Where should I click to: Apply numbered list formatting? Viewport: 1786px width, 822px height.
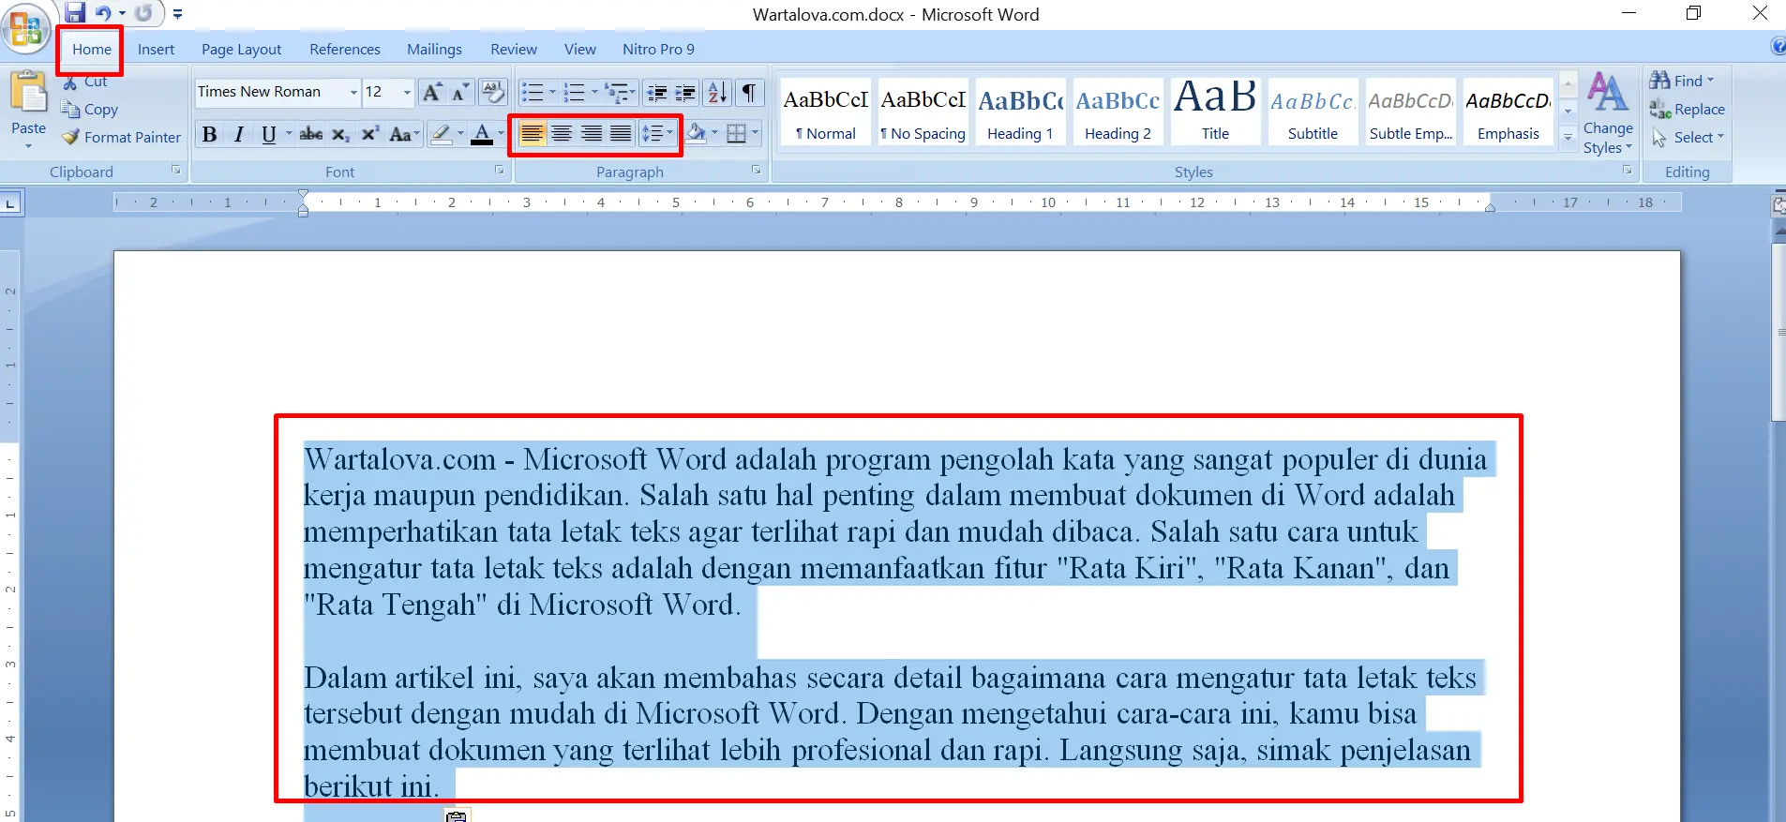574,92
